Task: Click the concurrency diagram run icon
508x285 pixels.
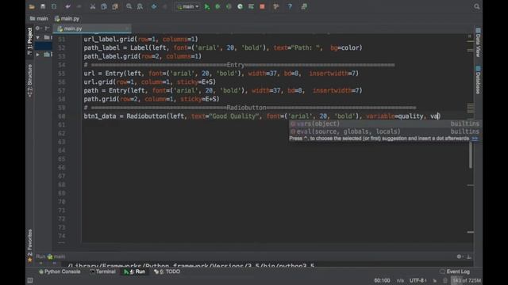Action: click(251, 6)
